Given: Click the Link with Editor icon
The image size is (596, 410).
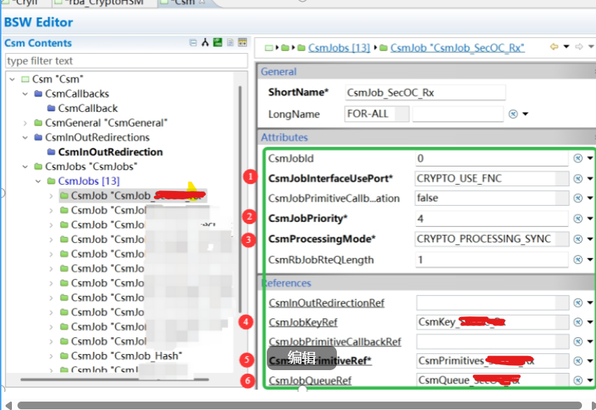Looking at the screenshot, I should coord(205,43).
